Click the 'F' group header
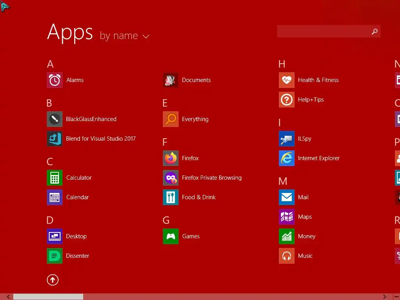The width and height of the screenshot is (400, 300). coord(165,142)
